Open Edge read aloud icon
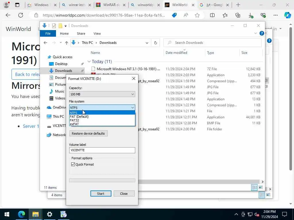The height and width of the screenshot is (220, 294). pos(186,15)
